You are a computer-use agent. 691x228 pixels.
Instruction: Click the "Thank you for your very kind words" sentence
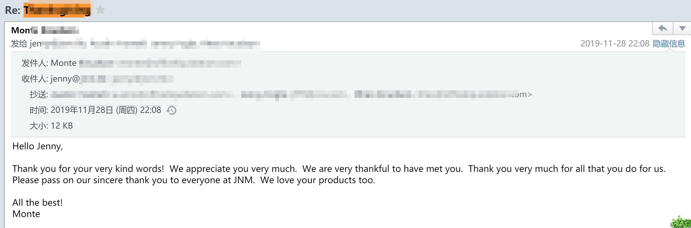coord(88,169)
